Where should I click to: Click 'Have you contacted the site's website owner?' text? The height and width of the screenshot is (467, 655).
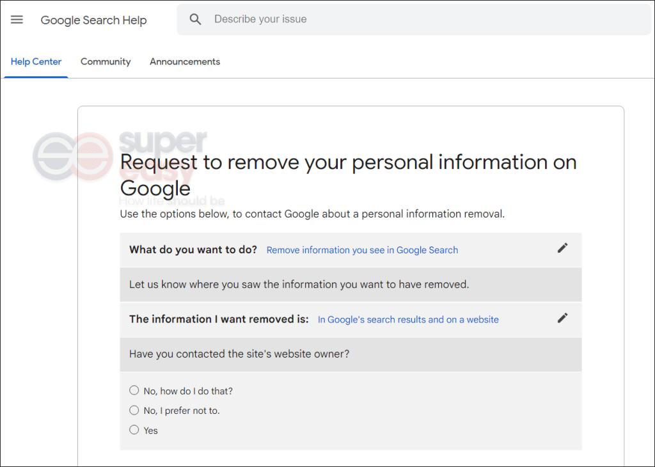click(239, 354)
